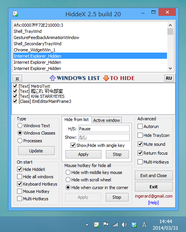Click windows list scroll down arrow
The height and width of the screenshot is (232, 186).
tap(170, 68)
